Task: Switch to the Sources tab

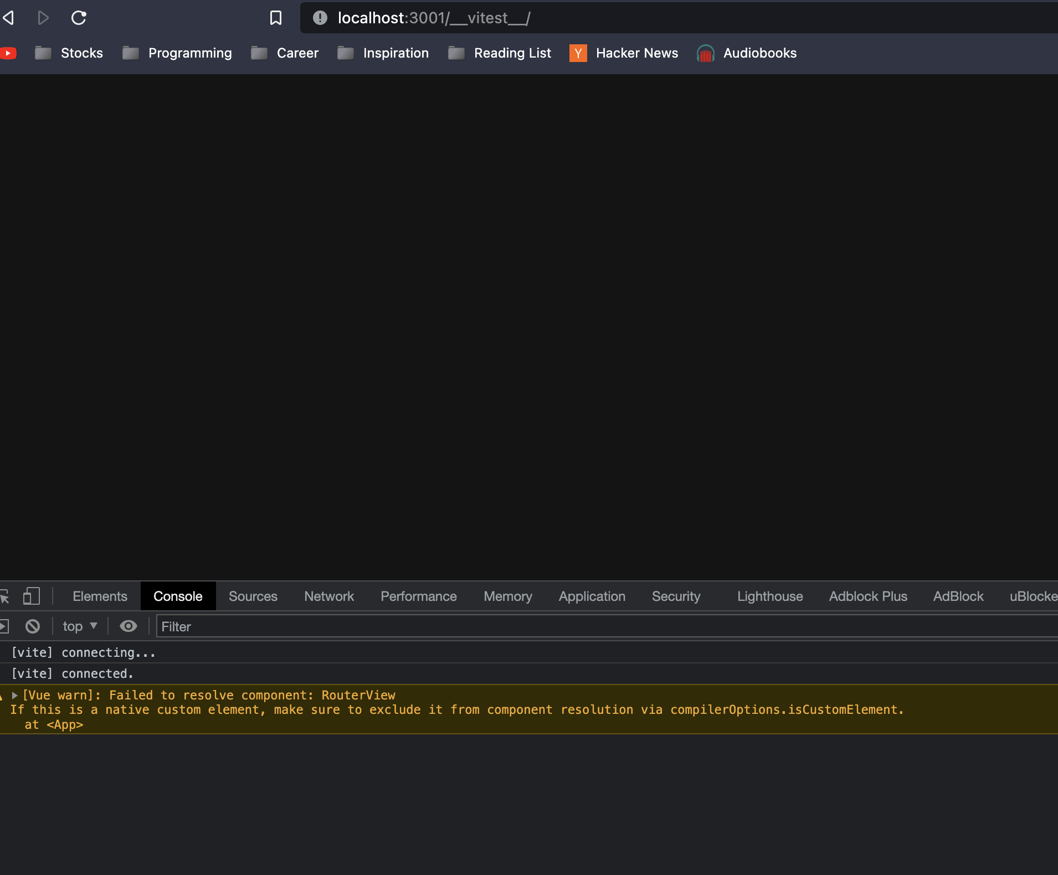Action: tap(253, 596)
